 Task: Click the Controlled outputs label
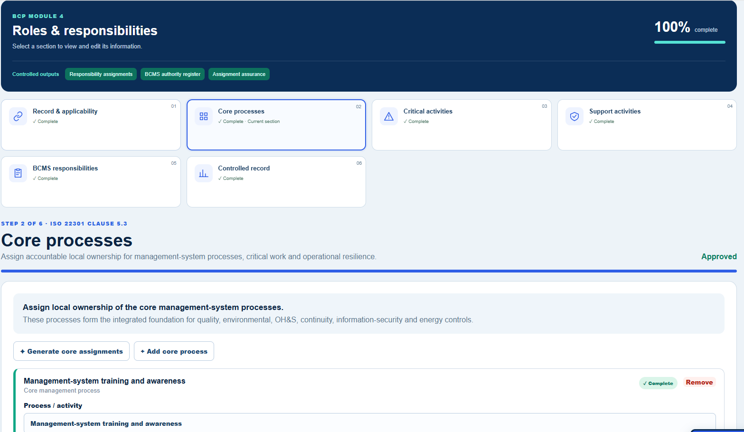(36, 74)
